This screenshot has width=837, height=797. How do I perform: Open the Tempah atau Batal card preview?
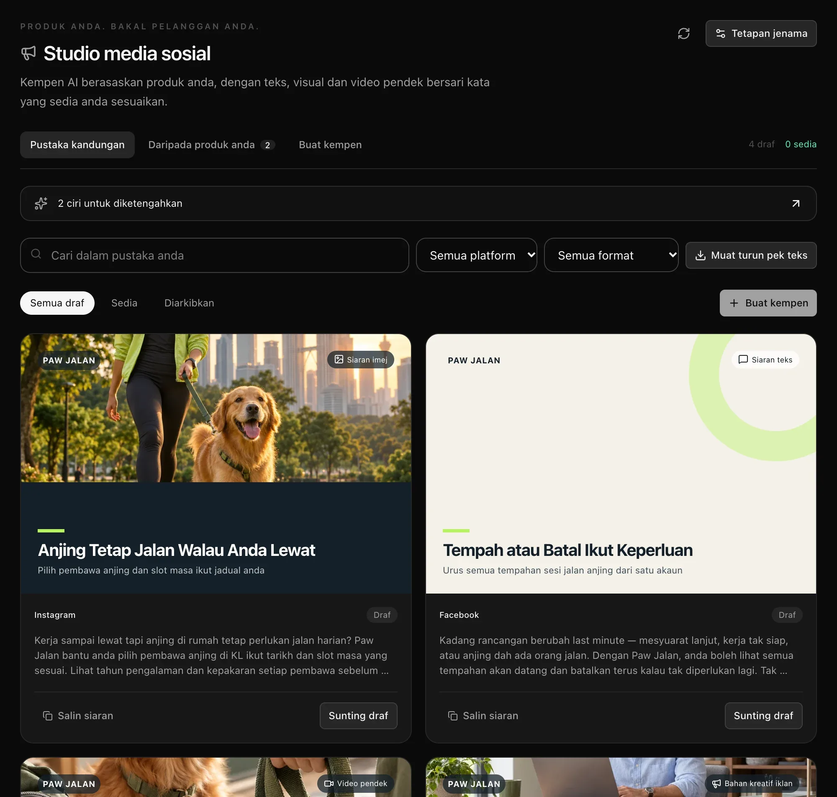[621, 463]
